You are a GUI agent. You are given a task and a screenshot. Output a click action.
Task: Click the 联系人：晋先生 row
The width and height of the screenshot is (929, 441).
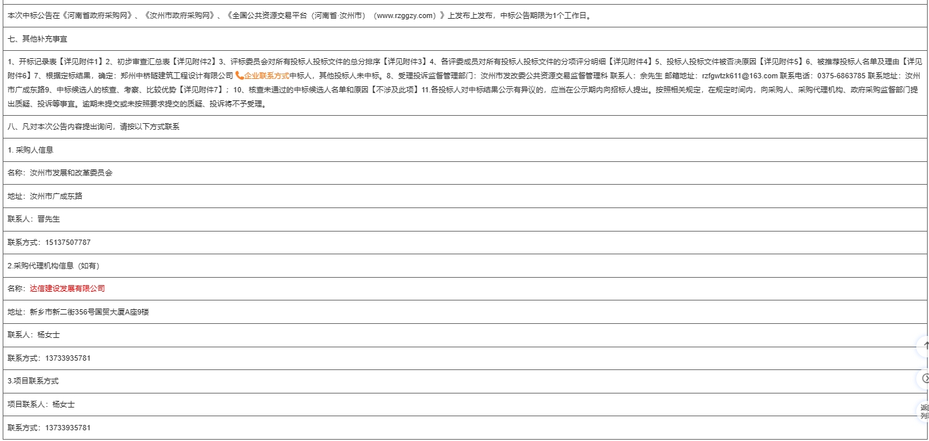click(x=33, y=219)
